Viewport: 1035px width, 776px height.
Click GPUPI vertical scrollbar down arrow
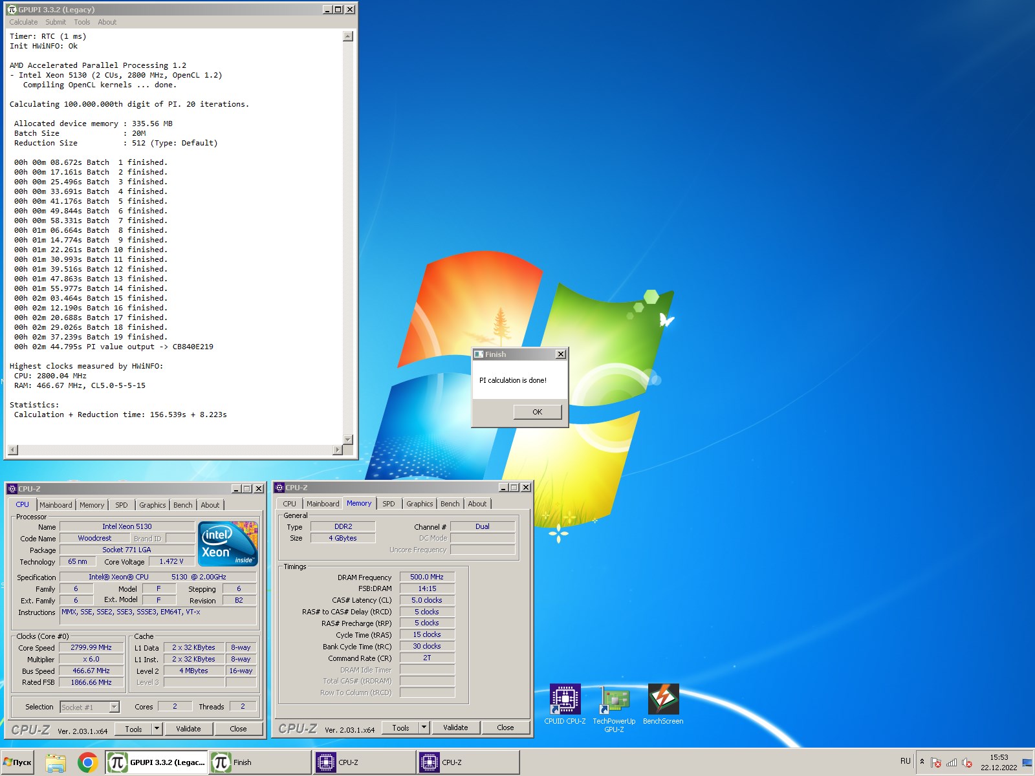tap(348, 440)
